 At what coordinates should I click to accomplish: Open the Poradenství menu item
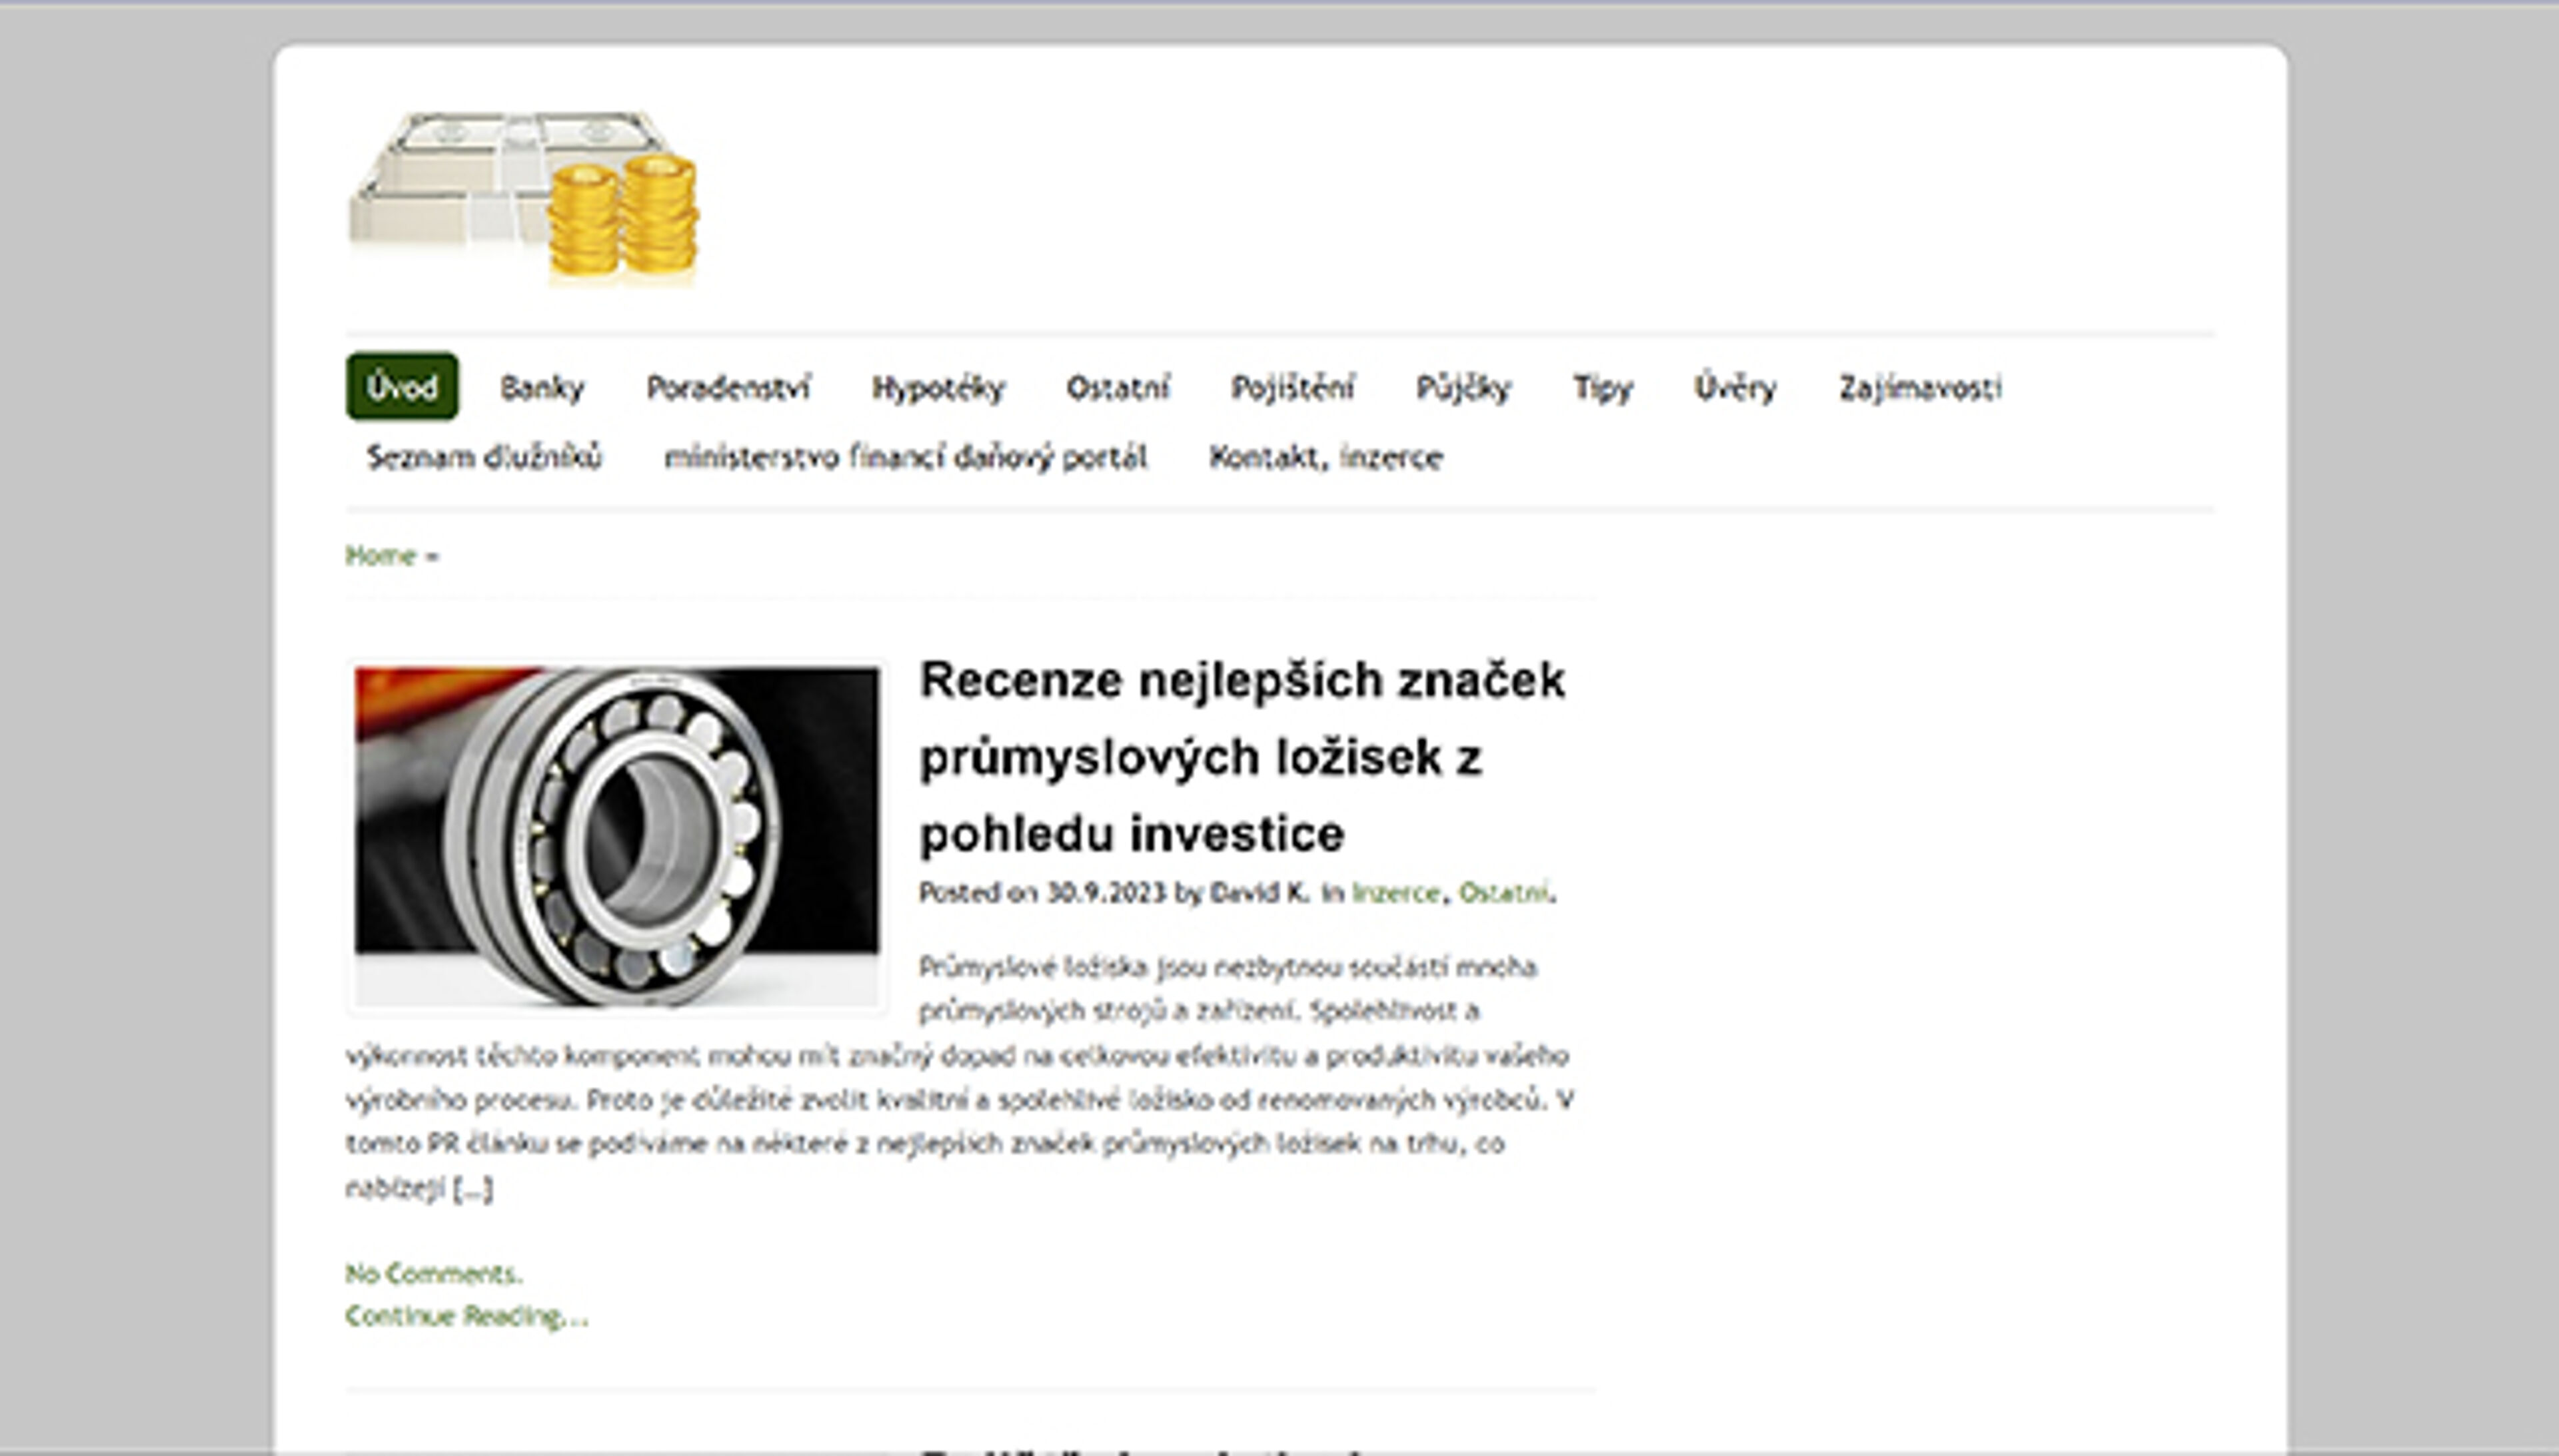tap(727, 387)
